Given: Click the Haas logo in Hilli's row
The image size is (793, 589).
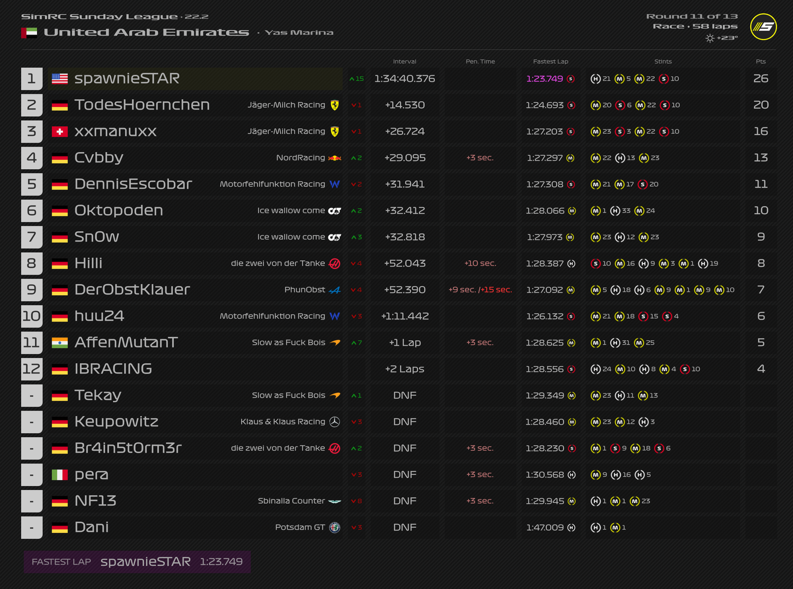Looking at the screenshot, I should click(x=335, y=263).
